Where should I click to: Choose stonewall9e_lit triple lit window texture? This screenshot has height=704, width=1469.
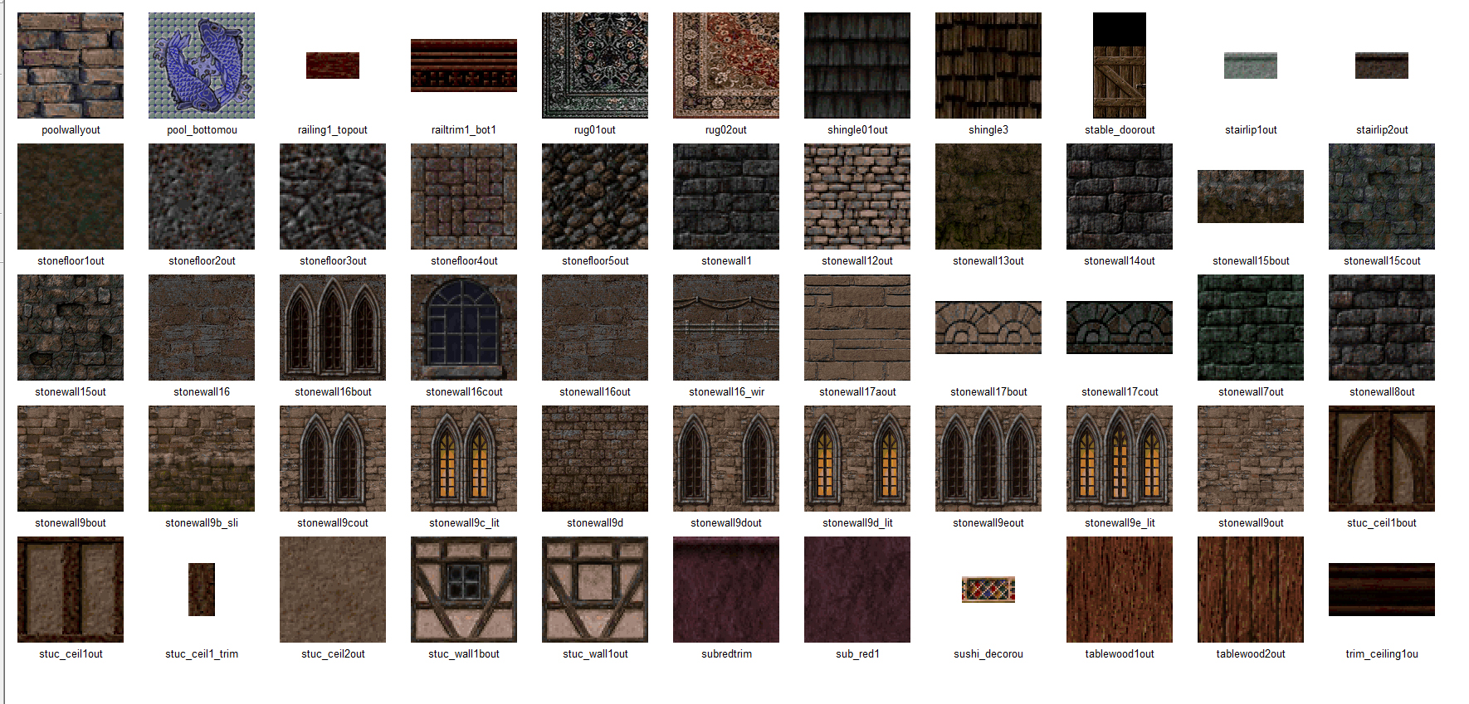tap(1120, 459)
